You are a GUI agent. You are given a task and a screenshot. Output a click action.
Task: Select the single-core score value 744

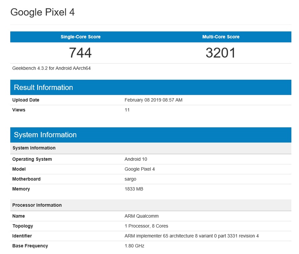[80, 53]
